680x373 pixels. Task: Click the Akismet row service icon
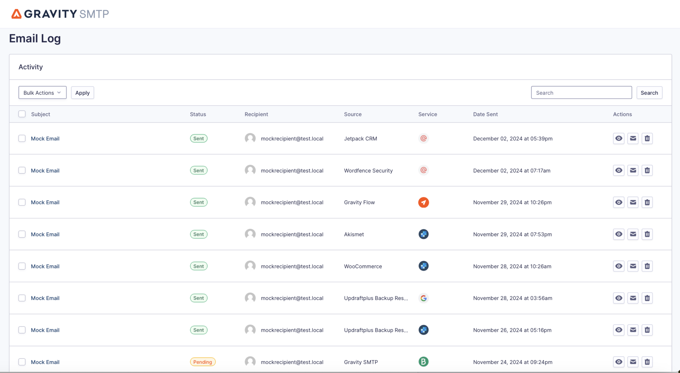coord(423,234)
